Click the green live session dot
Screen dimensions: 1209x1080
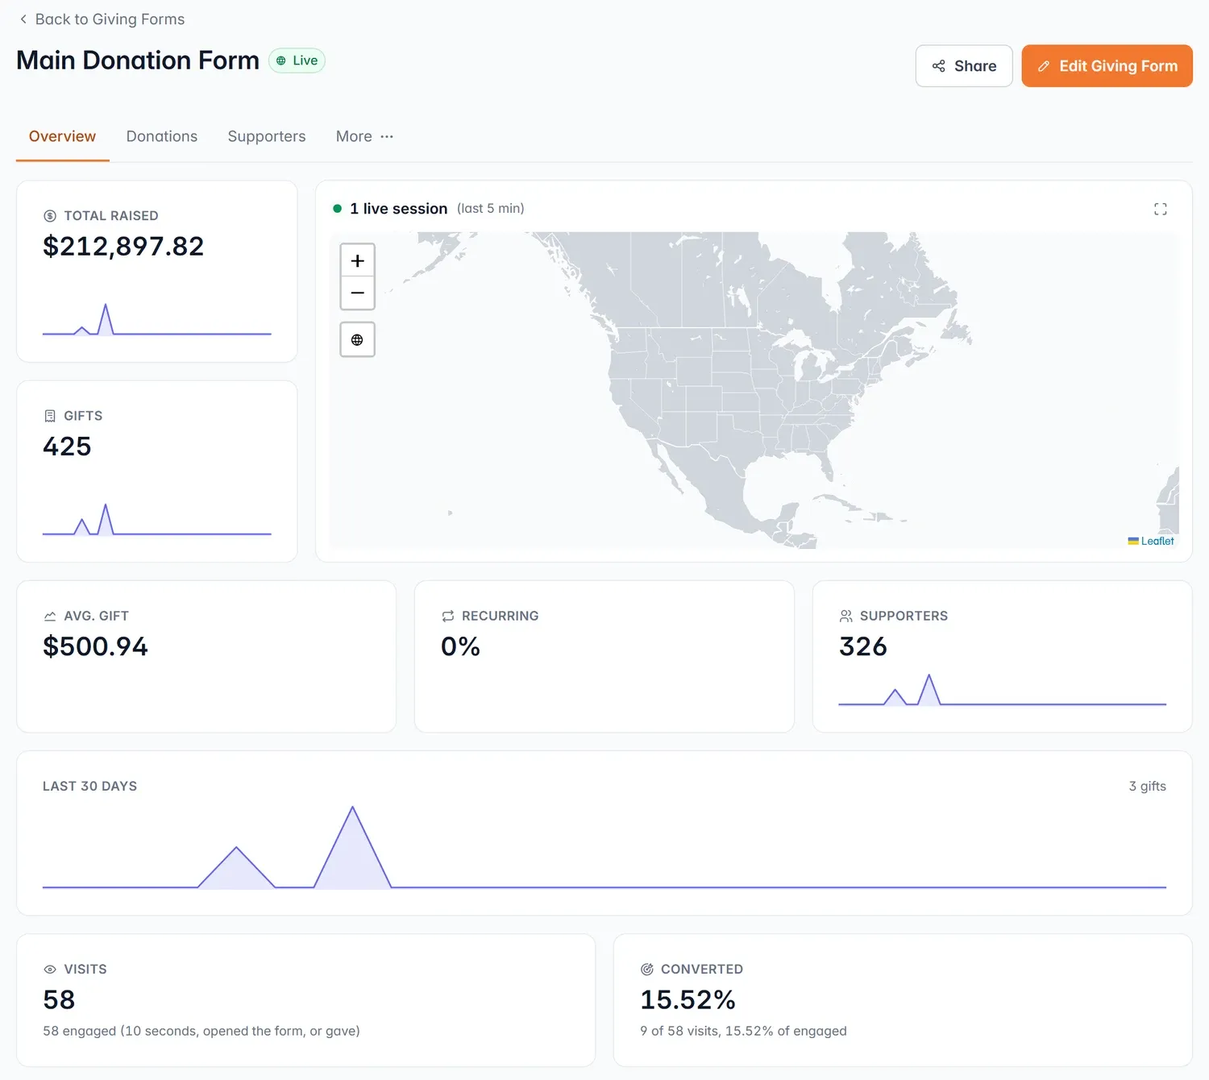tap(337, 209)
